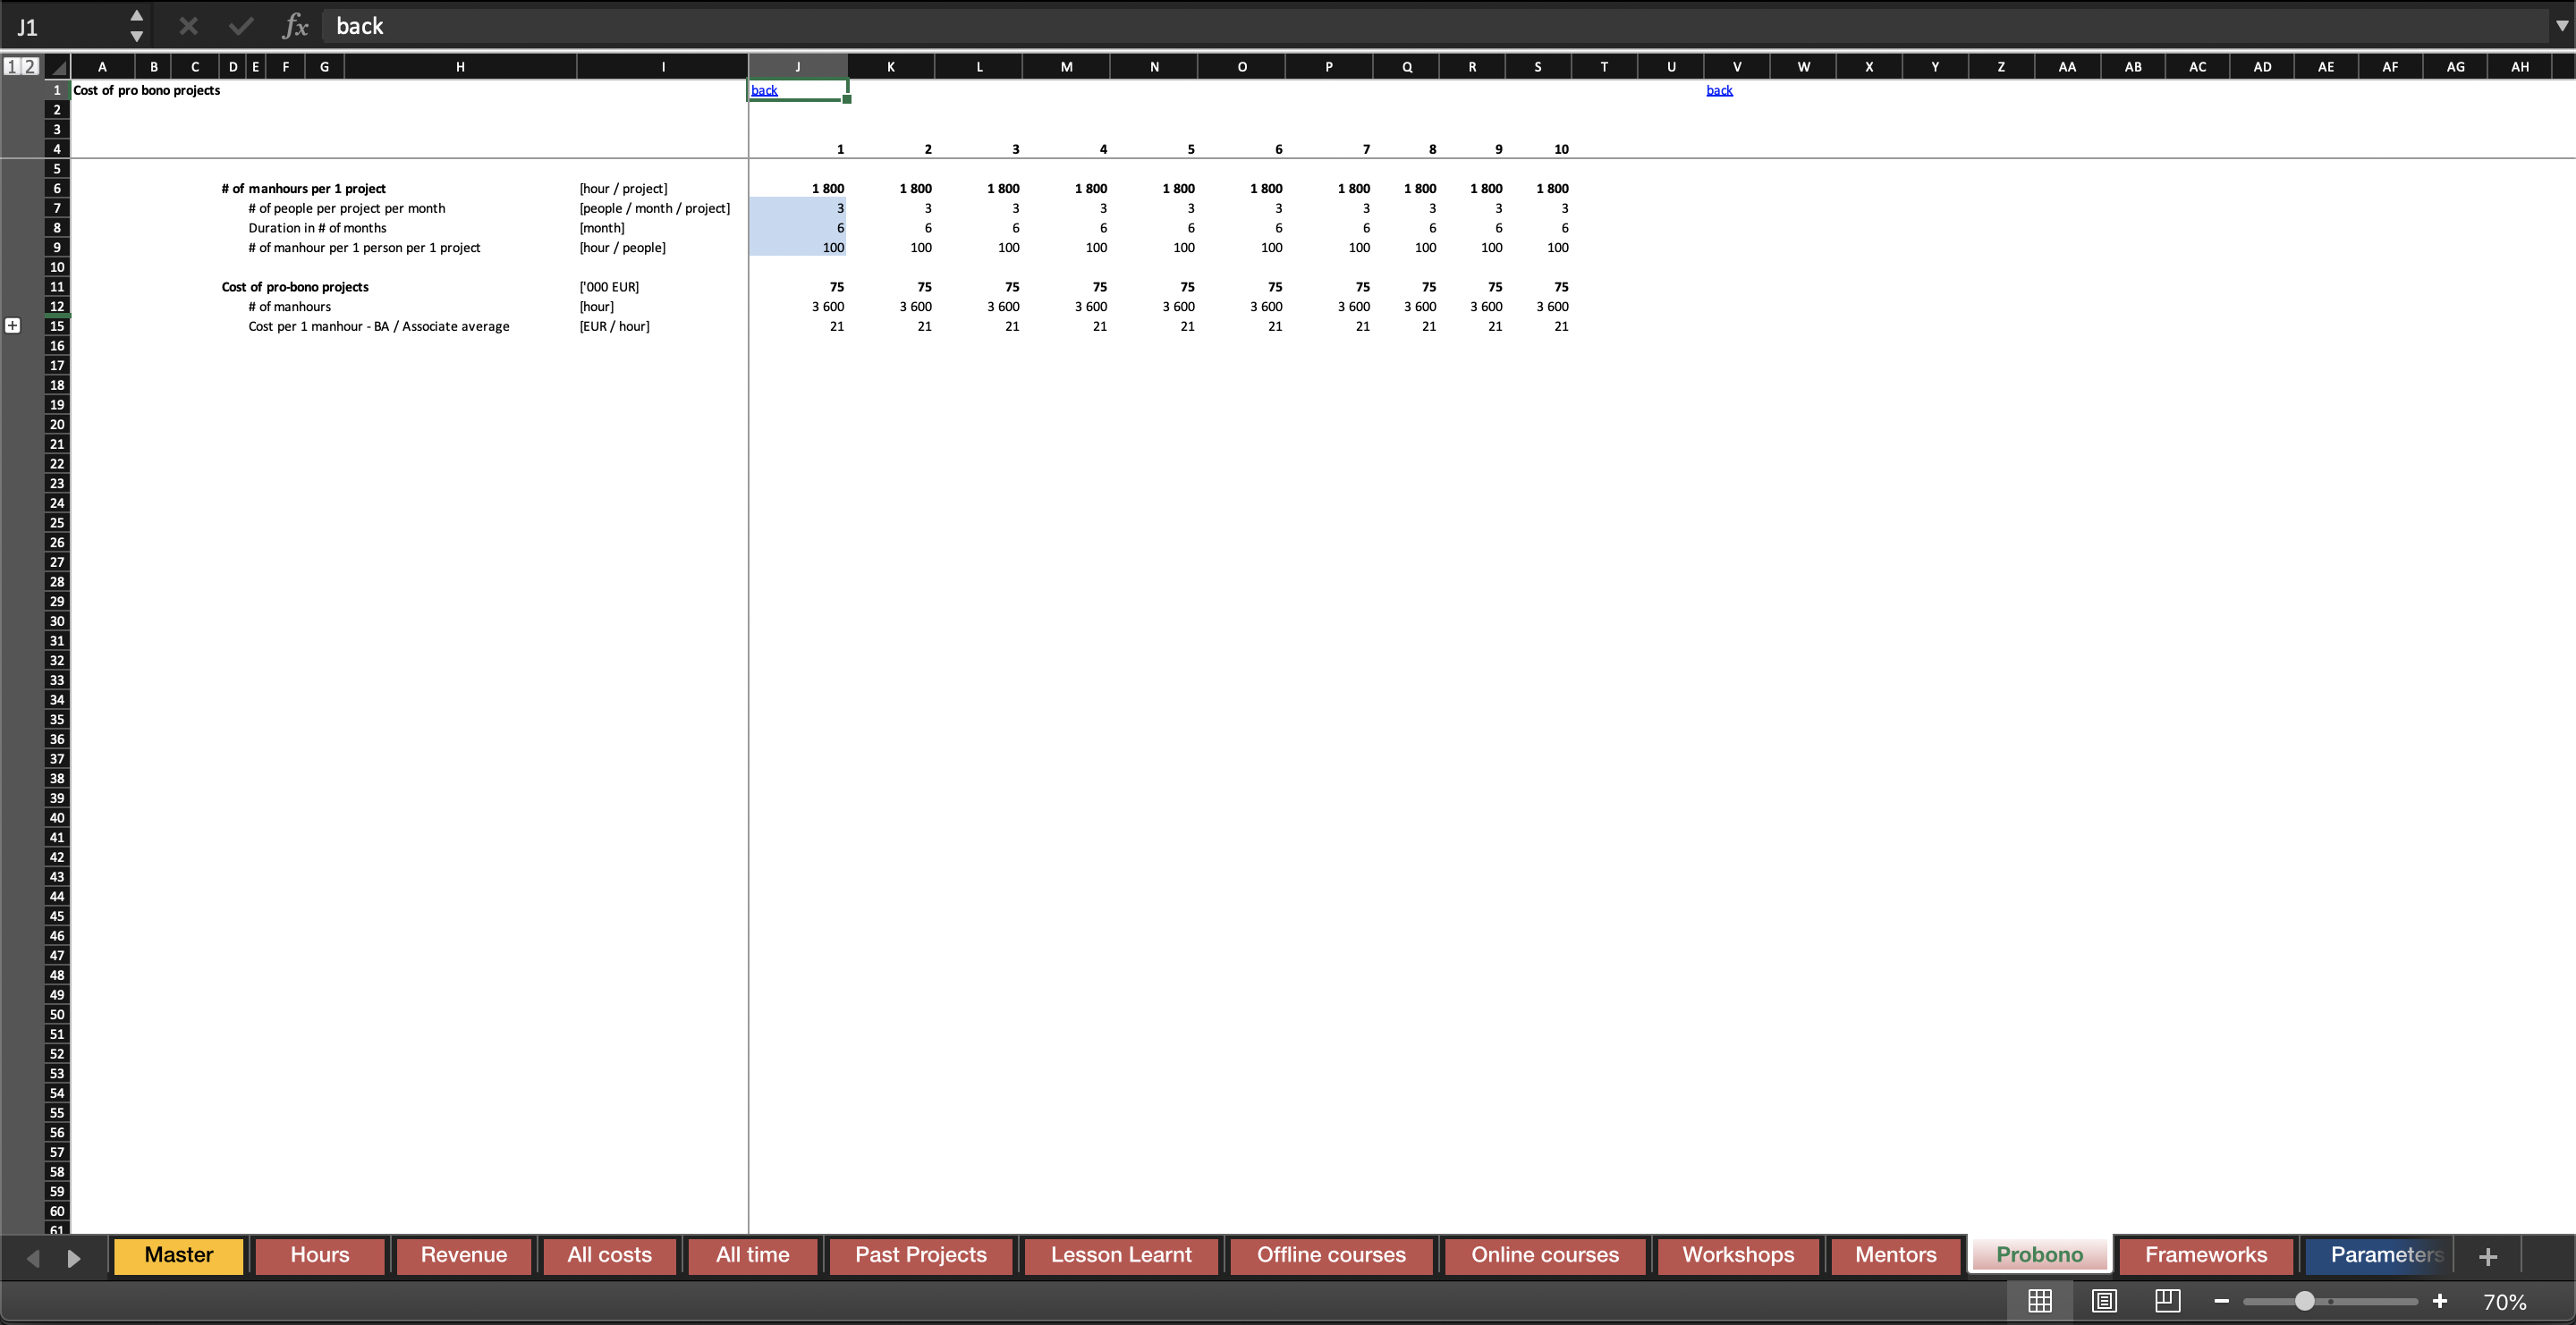
Task: Click the 'Cost of pro-bono projects' bold label
Action: pyautogui.click(x=295, y=287)
